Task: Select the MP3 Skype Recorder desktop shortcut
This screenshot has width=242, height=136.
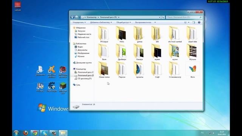Action: 63,72
